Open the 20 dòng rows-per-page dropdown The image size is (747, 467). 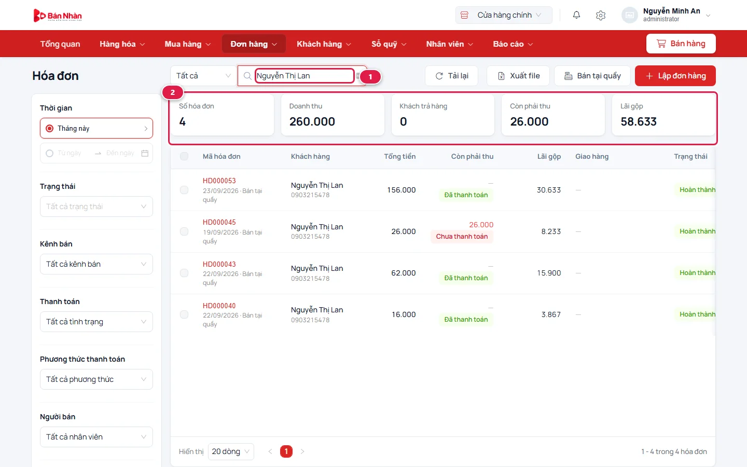pos(231,451)
